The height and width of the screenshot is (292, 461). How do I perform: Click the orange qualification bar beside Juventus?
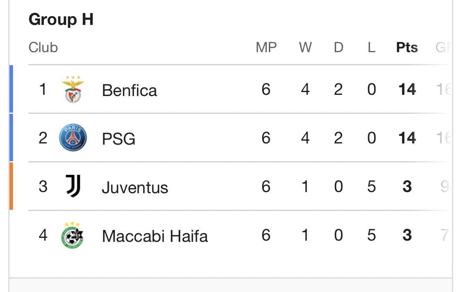click(11, 186)
